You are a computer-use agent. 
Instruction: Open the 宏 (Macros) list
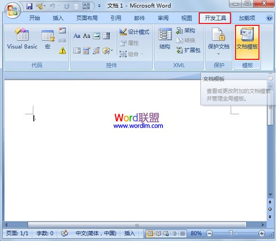coord(48,40)
